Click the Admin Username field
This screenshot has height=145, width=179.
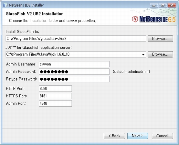tap(74, 64)
